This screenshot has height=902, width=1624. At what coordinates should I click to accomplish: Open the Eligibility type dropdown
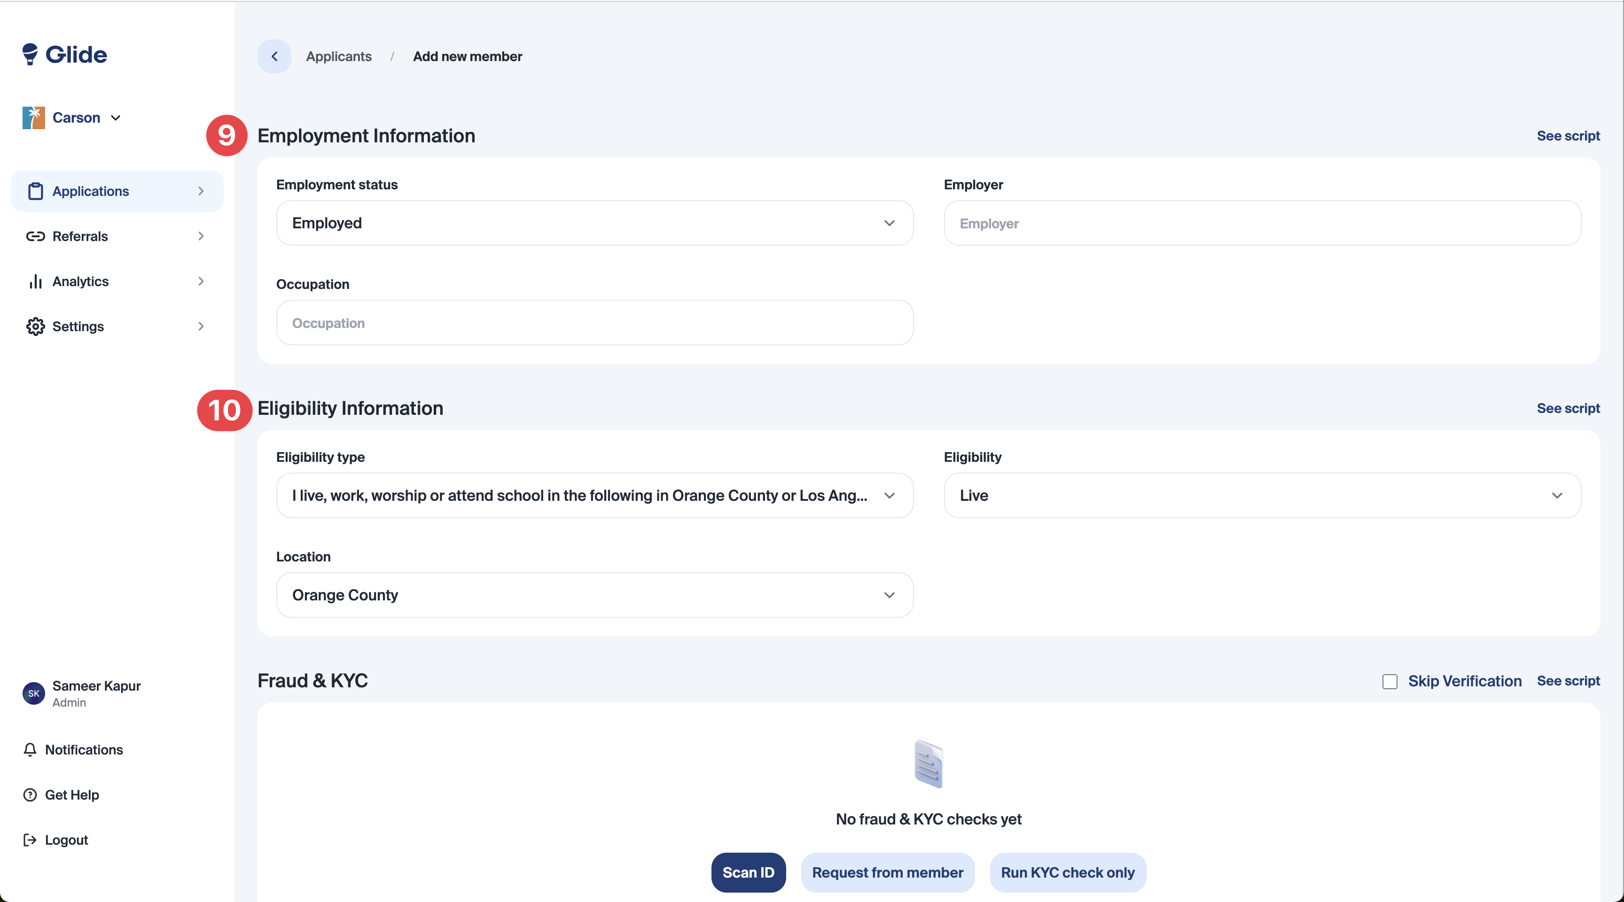coord(594,496)
